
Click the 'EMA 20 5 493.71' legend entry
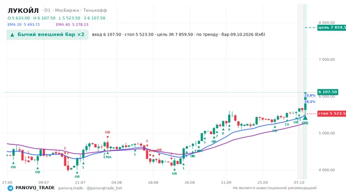24,24
